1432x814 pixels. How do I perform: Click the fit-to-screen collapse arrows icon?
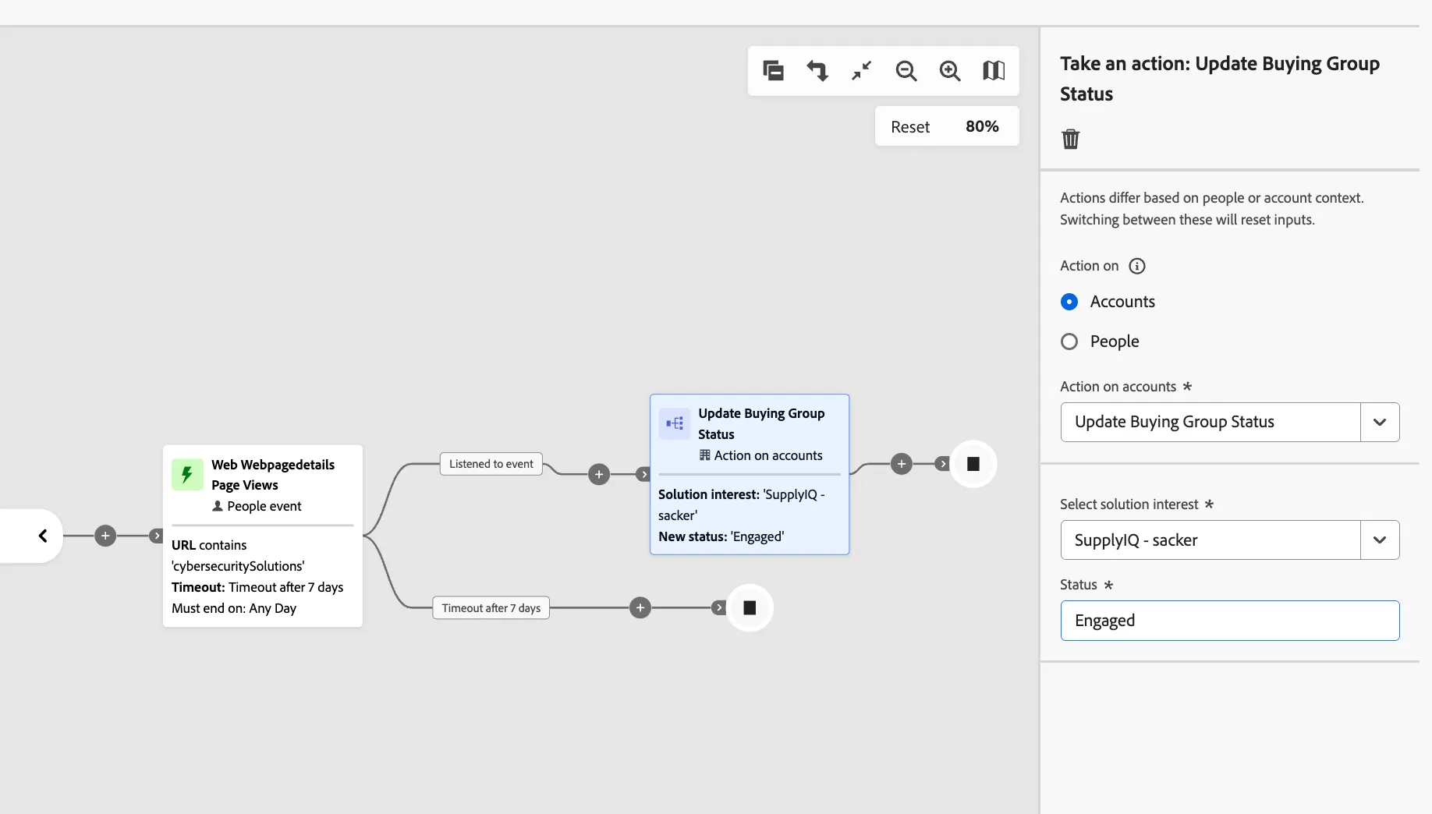(862, 71)
